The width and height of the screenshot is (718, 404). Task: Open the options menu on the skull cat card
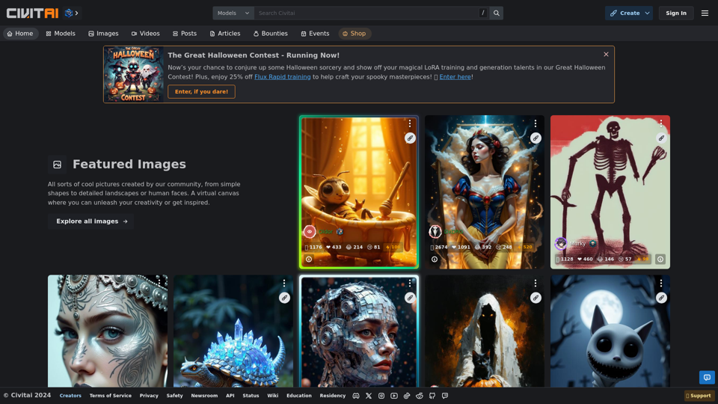pyautogui.click(x=660, y=284)
